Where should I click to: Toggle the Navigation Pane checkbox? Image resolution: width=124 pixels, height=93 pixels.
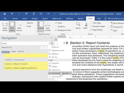tap(56, 30)
